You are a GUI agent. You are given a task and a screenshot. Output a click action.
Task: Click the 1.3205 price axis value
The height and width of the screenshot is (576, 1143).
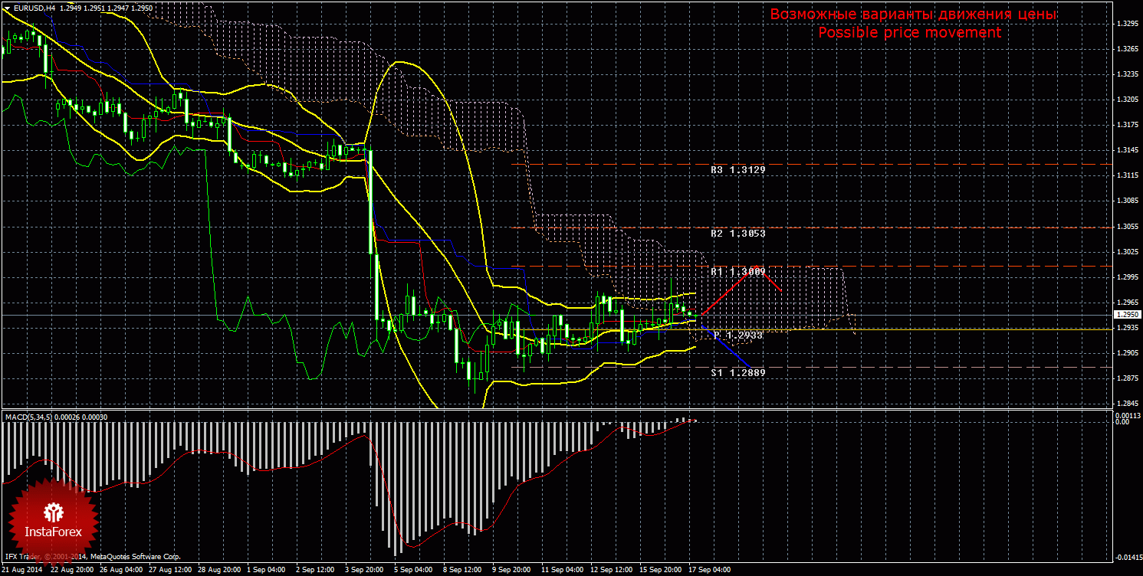(1126, 100)
